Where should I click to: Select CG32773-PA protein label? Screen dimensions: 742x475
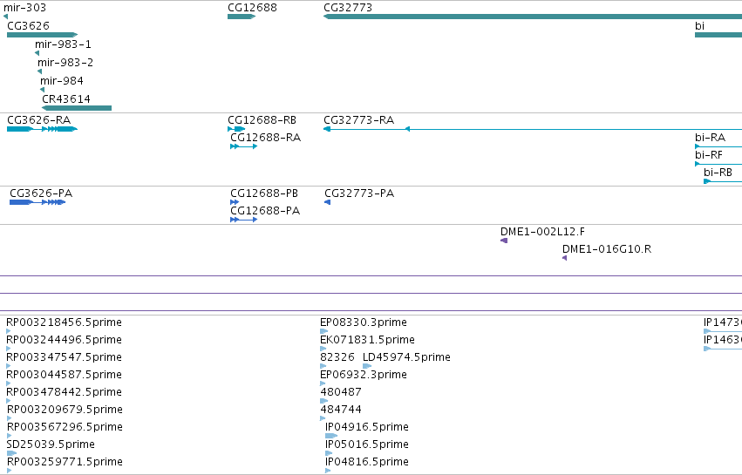[x=359, y=193]
